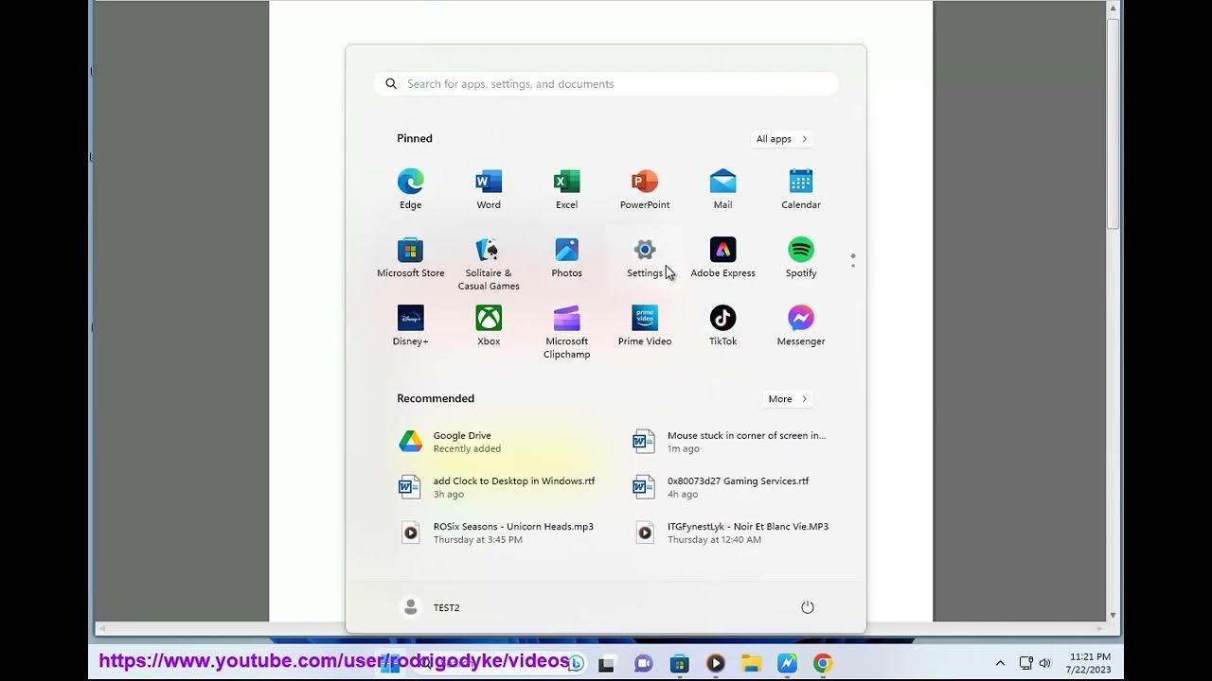Open the Photos app
This screenshot has width=1212, height=681.
[566, 257]
